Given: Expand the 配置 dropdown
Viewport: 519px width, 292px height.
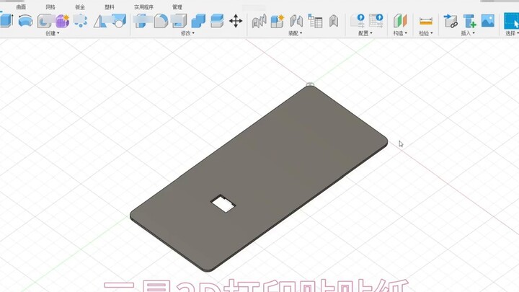Looking at the screenshot, I should click(x=365, y=33).
